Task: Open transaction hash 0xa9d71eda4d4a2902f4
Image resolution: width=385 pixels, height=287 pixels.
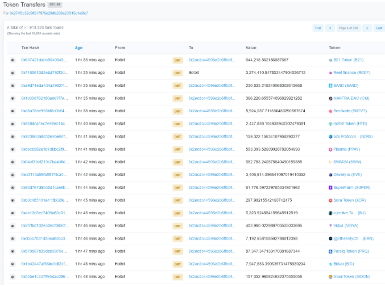Action: click(x=45, y=85)
